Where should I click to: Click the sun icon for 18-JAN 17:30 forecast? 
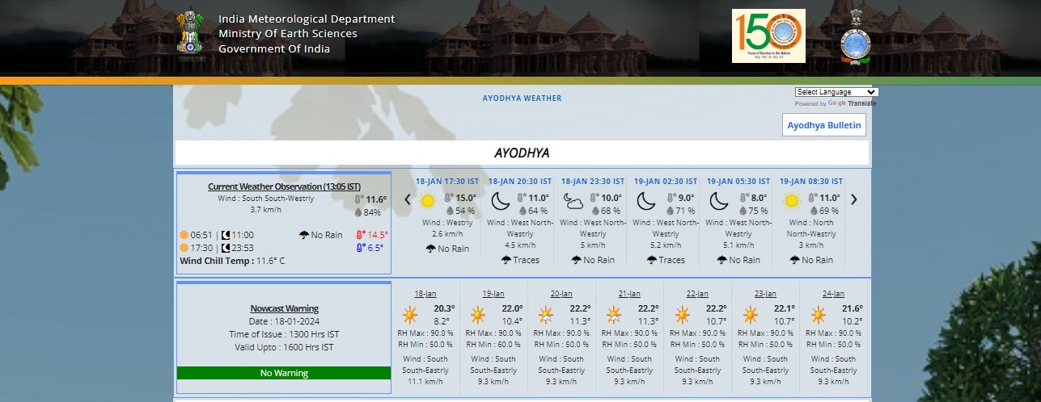[x=428, y=200]
